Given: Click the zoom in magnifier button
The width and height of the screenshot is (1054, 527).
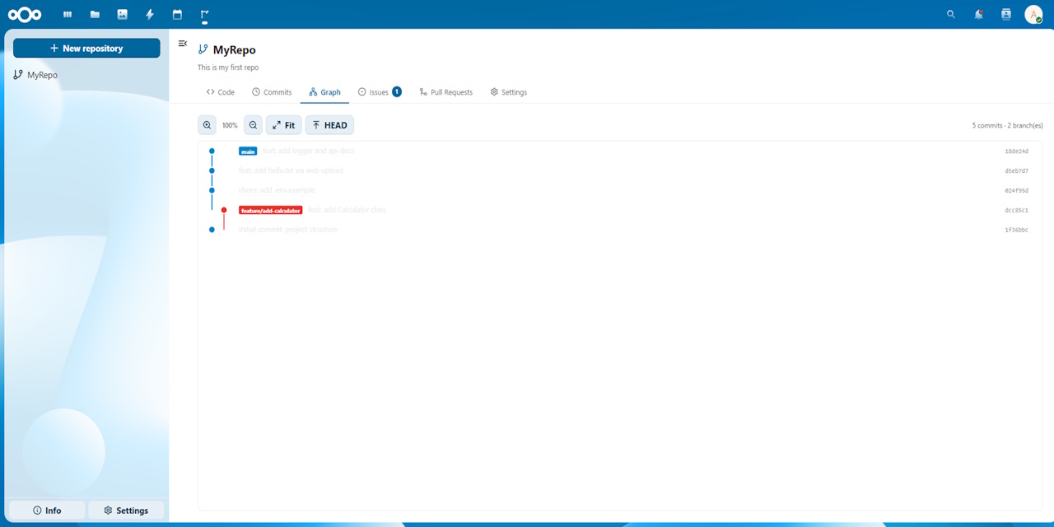Looking at the screenshot, I should (x=207, y=125).
